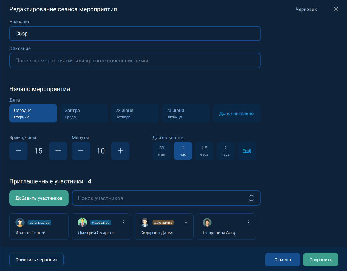
Task: Click Гатауллина Алсу's avatar icon
Action: coord(207,223)
